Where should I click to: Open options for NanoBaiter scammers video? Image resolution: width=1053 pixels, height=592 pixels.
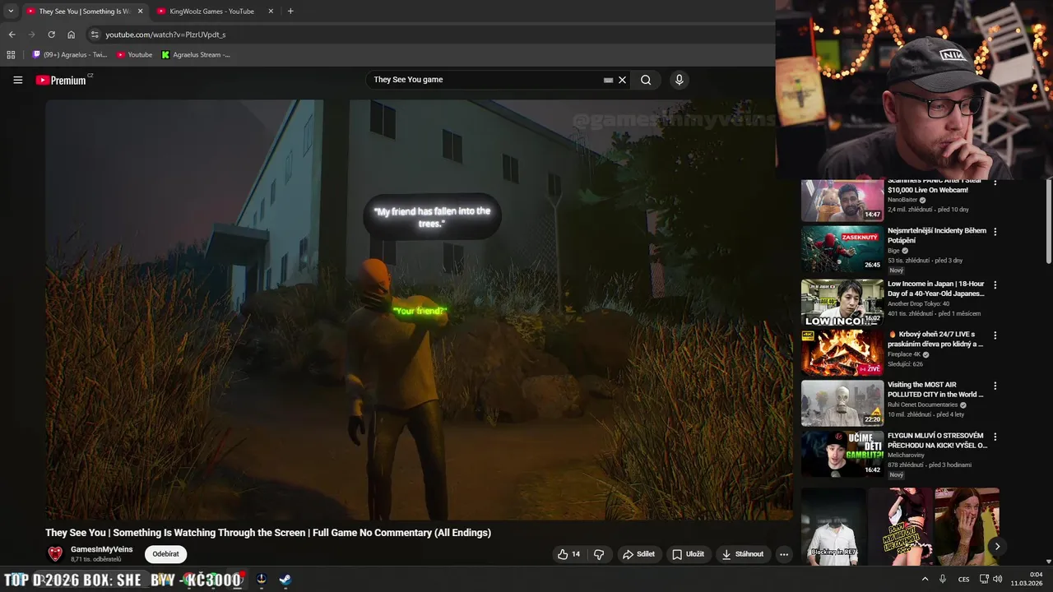point(995,183)
